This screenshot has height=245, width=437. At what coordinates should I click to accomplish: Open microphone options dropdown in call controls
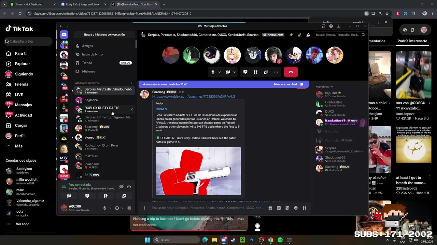pos(220,72)
